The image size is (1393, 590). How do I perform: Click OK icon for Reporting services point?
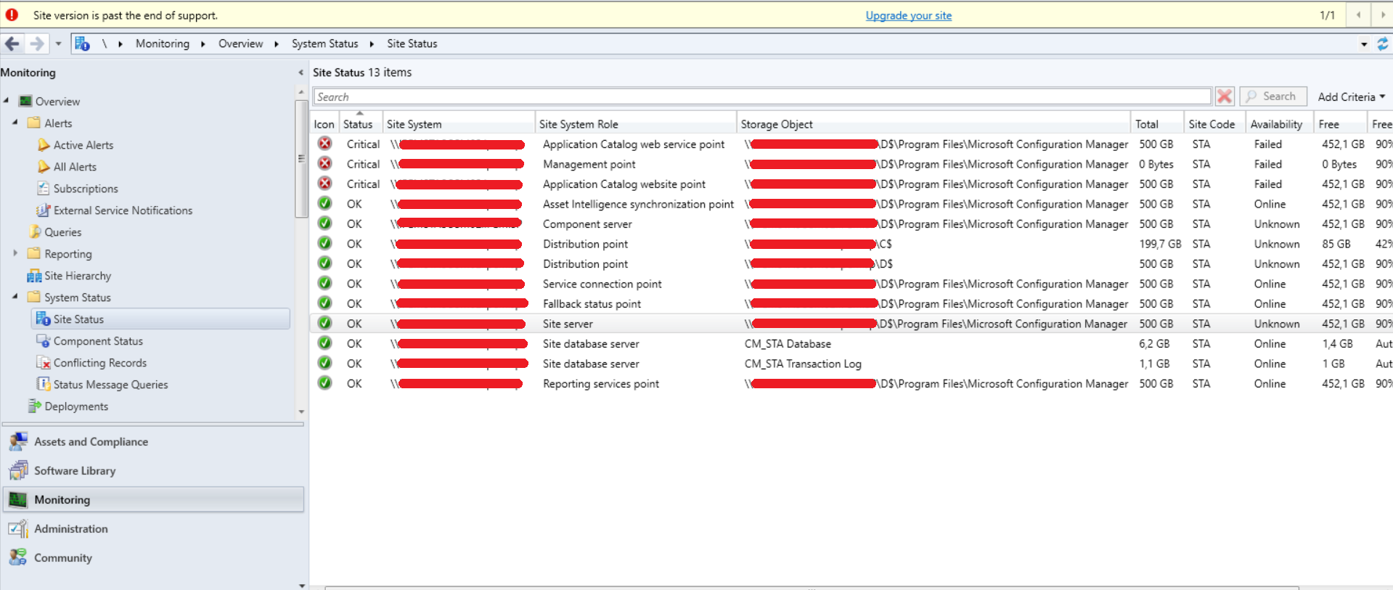tap(324, 383)
